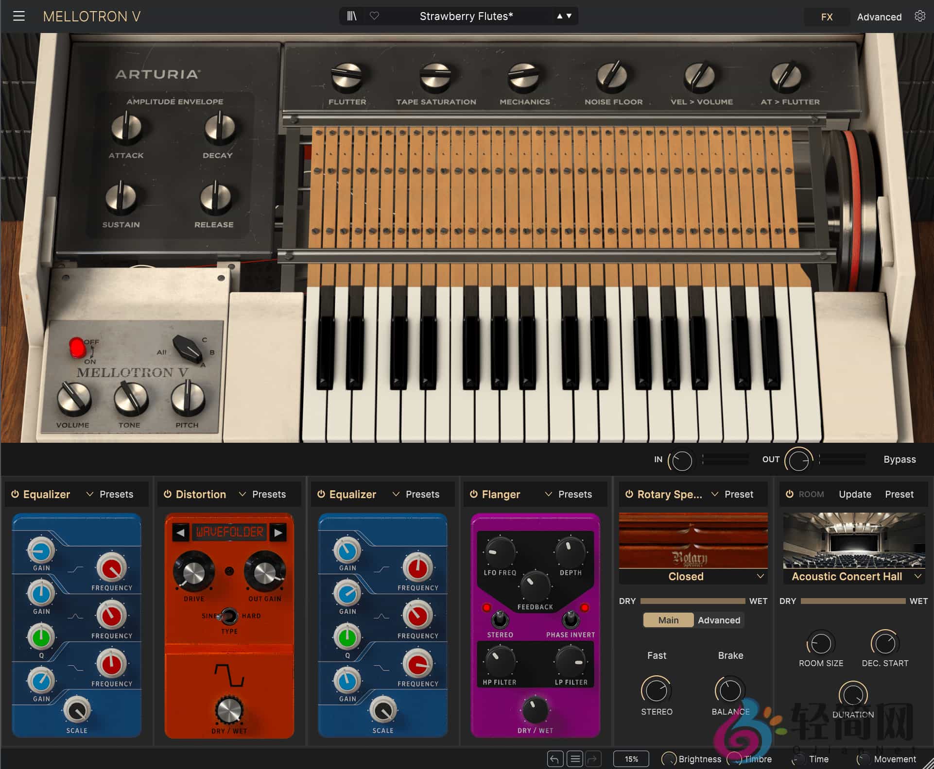Switch to the Advanced tab
This screenshot has height=769, width=934.
click(879, 16)
